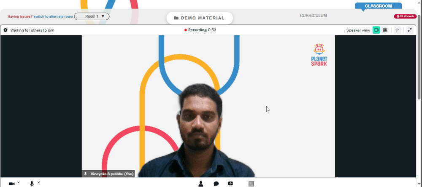Click the Recording 0:53 indicator

(x=200, y=30)
